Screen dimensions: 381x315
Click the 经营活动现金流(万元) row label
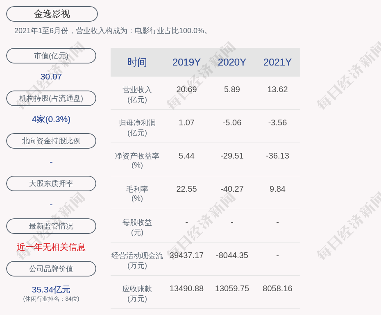tap(137, 261)
